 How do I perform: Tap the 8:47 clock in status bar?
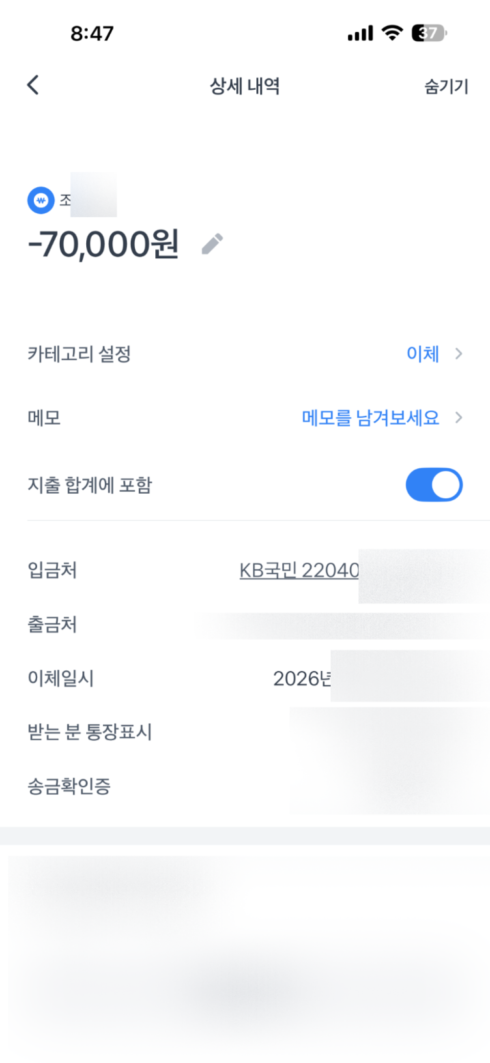point(92,33)
